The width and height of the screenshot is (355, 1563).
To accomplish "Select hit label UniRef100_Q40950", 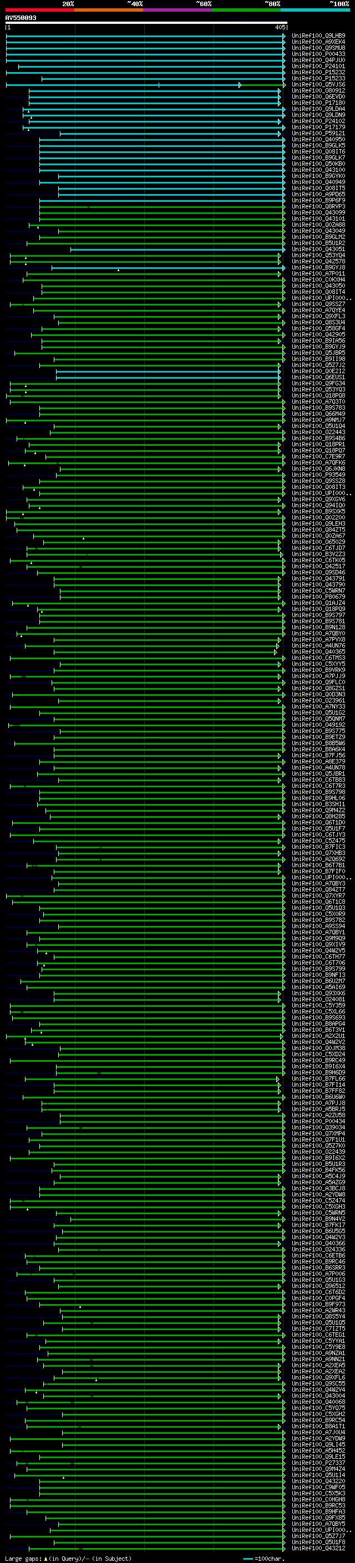I will tap(318, 140).
